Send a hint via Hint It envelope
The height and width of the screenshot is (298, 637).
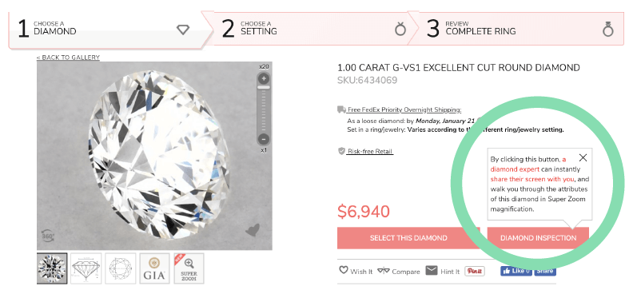(x=443, y=271)
